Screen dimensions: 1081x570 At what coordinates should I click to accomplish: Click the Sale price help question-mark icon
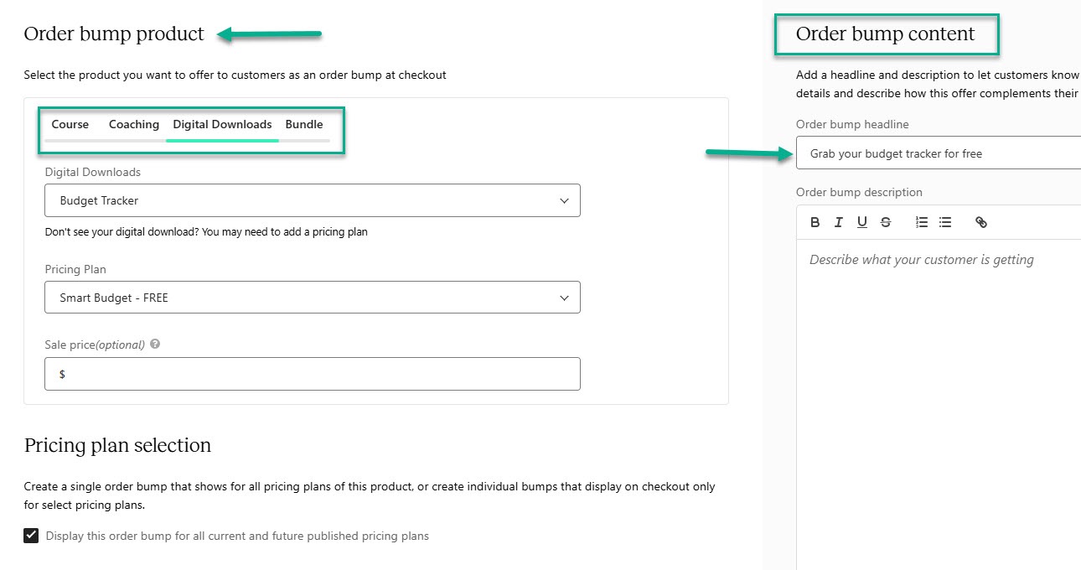tap(155, 345)
